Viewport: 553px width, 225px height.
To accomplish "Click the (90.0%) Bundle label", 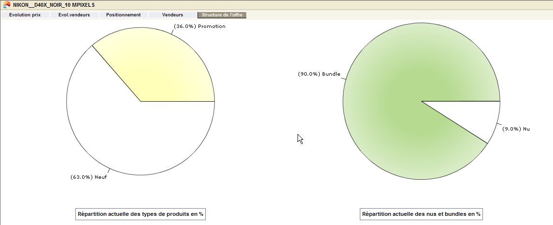I will [x=319, y=74].
